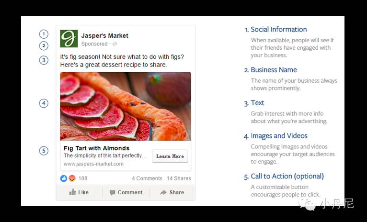
Task: Open the Jasper's Market page name link
Action: coord(104,35)
